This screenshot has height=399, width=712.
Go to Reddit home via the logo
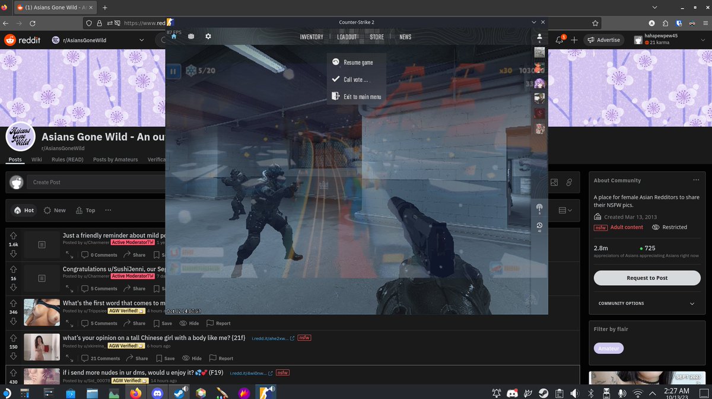pos(23,40)
